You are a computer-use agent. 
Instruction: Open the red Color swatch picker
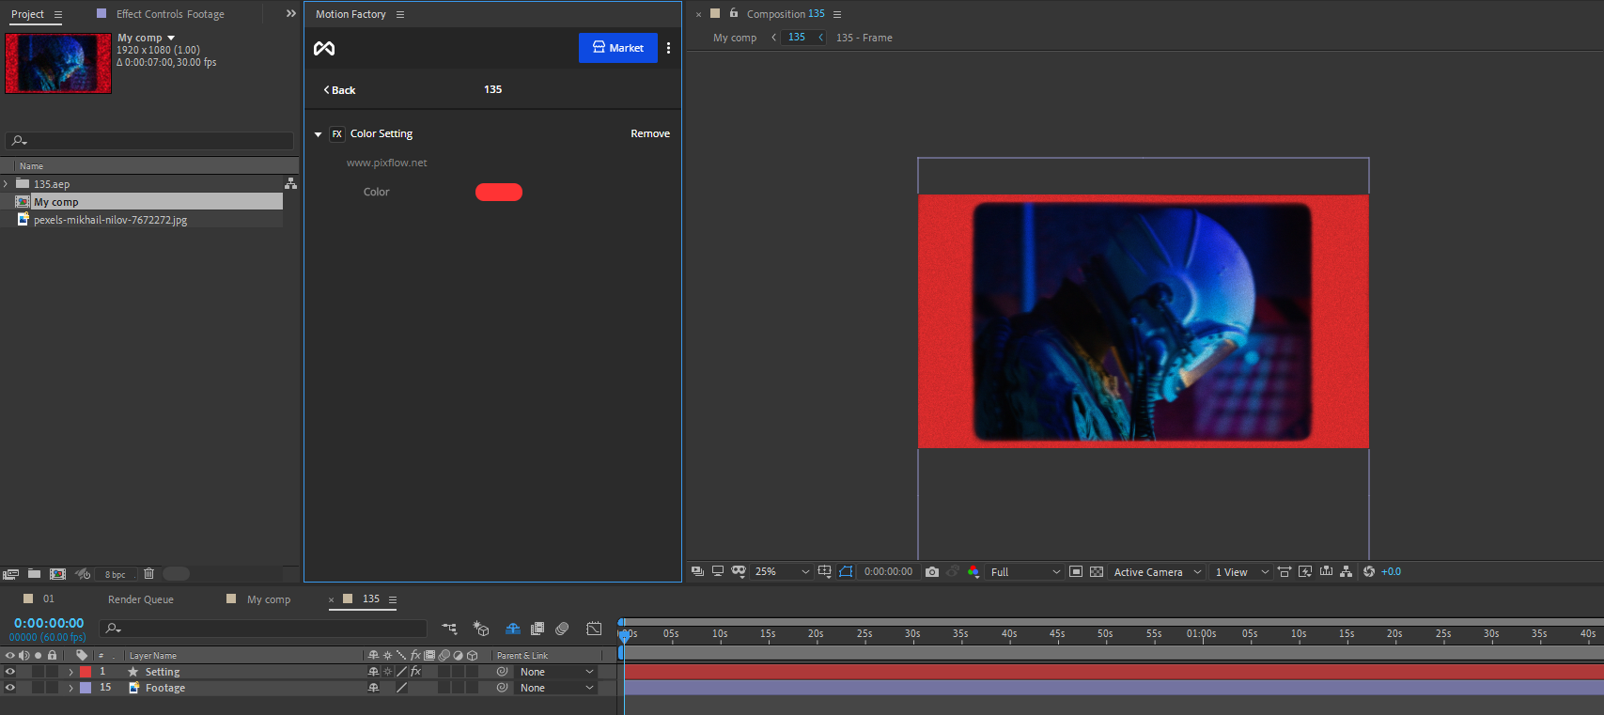point(498,193)
